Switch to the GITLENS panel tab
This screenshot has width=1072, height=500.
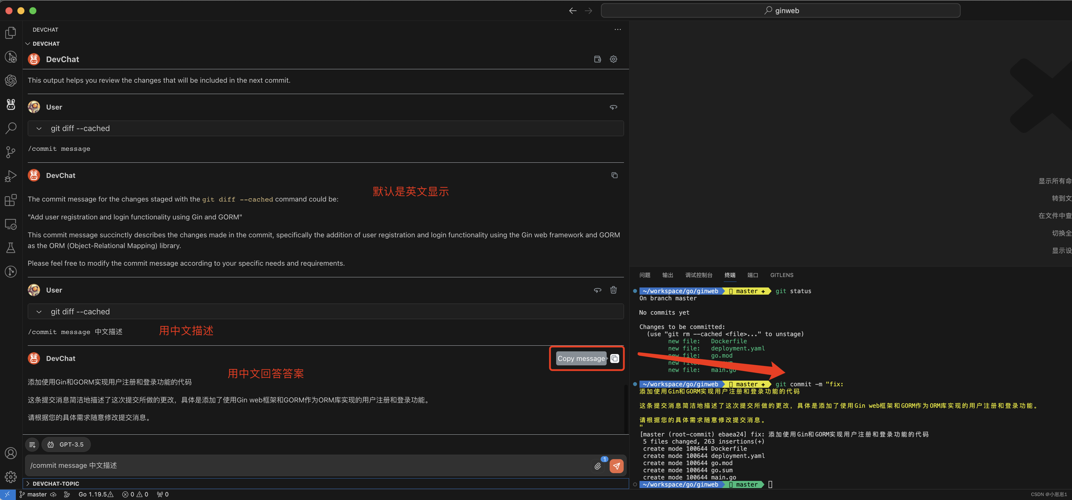(x=782, y=275)
